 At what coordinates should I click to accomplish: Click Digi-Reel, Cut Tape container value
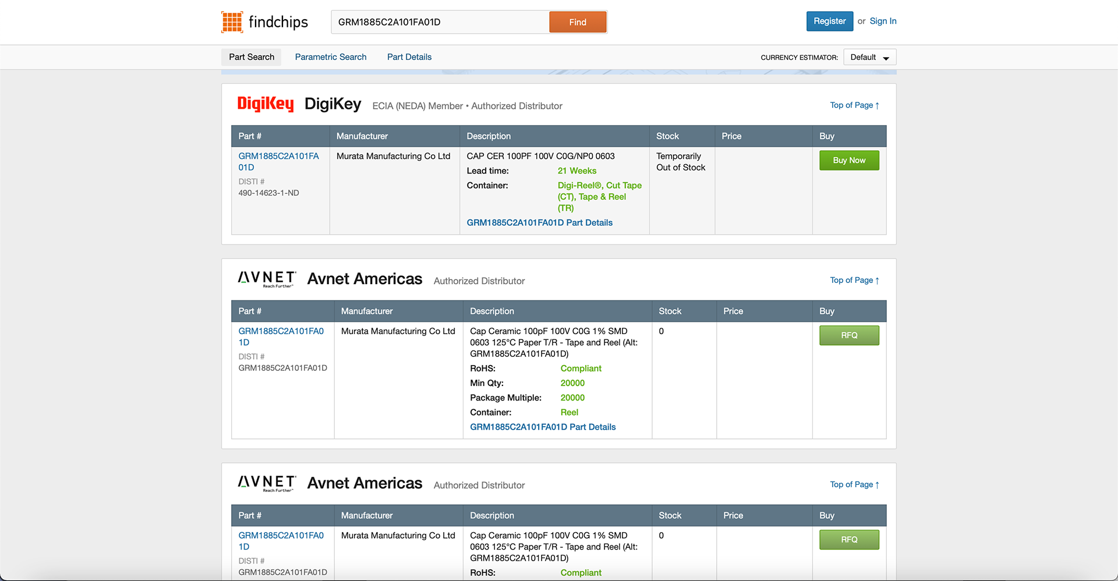click(600, 197)
